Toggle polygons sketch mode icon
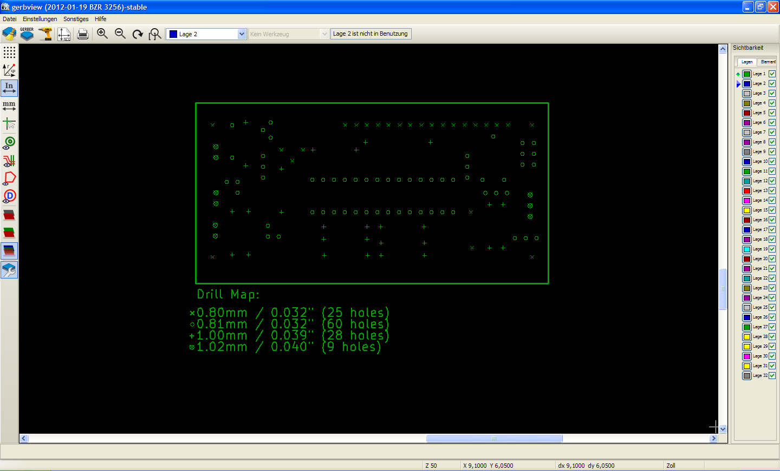This screenshot has width=780, height=471. coord(9,178)
